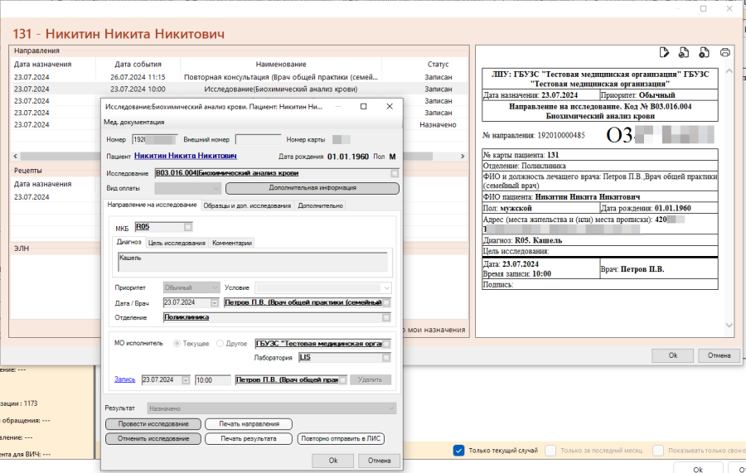The height and width of the screenshot is (473, 746).
Task: Open the Дополнительно tab
Action: click(320, 205)
